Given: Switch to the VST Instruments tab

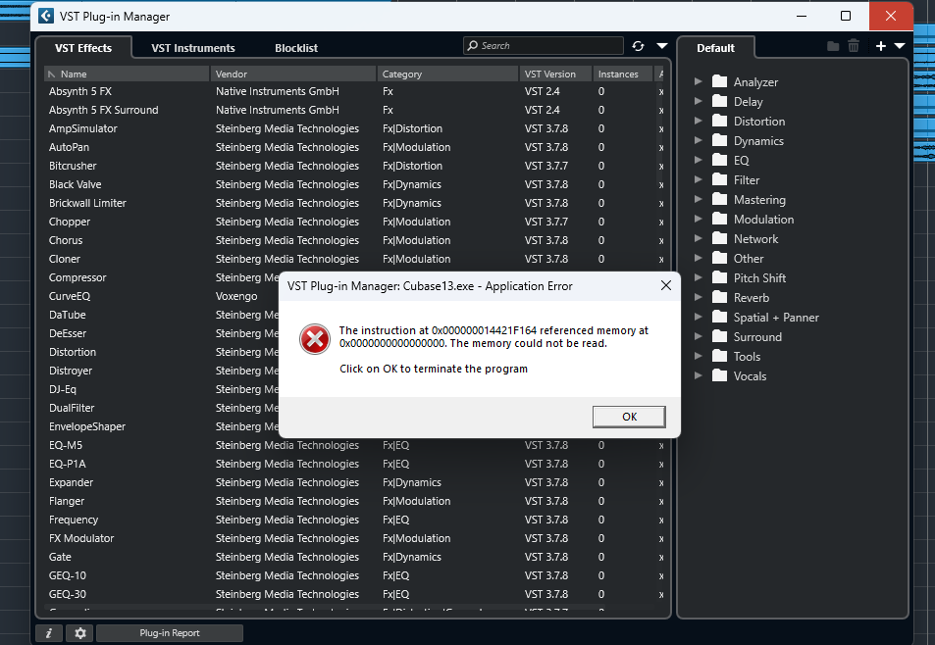Looking at the screenshot, I should (193, 48).
